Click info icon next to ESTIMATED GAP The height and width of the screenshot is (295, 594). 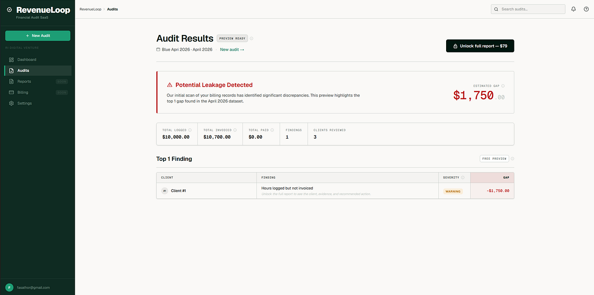pyautogui.click(x=503, y=86)
